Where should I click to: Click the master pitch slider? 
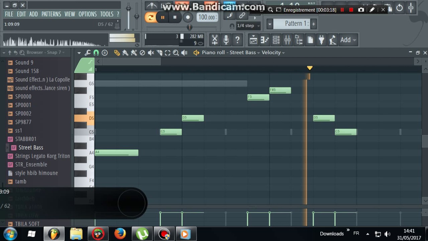point(136,16)
